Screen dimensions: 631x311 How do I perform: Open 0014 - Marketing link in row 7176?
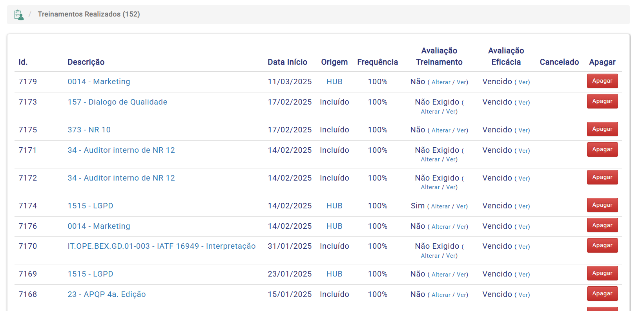coord(99,226)
